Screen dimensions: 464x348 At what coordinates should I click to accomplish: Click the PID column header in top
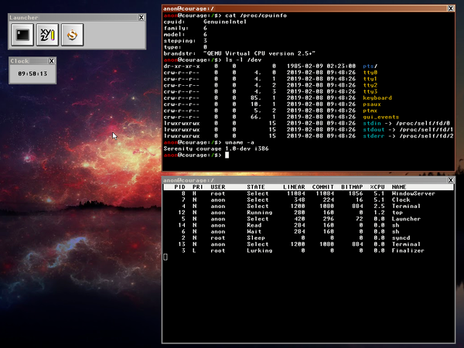tap(179, 187)
